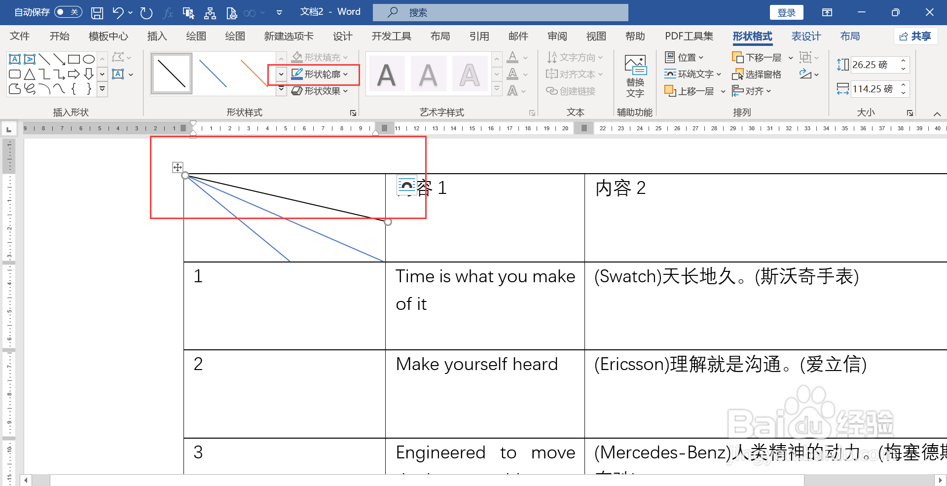Expand the shape styles gallery More button
This screenshot has height=486, width=947.
click(281, 89)
